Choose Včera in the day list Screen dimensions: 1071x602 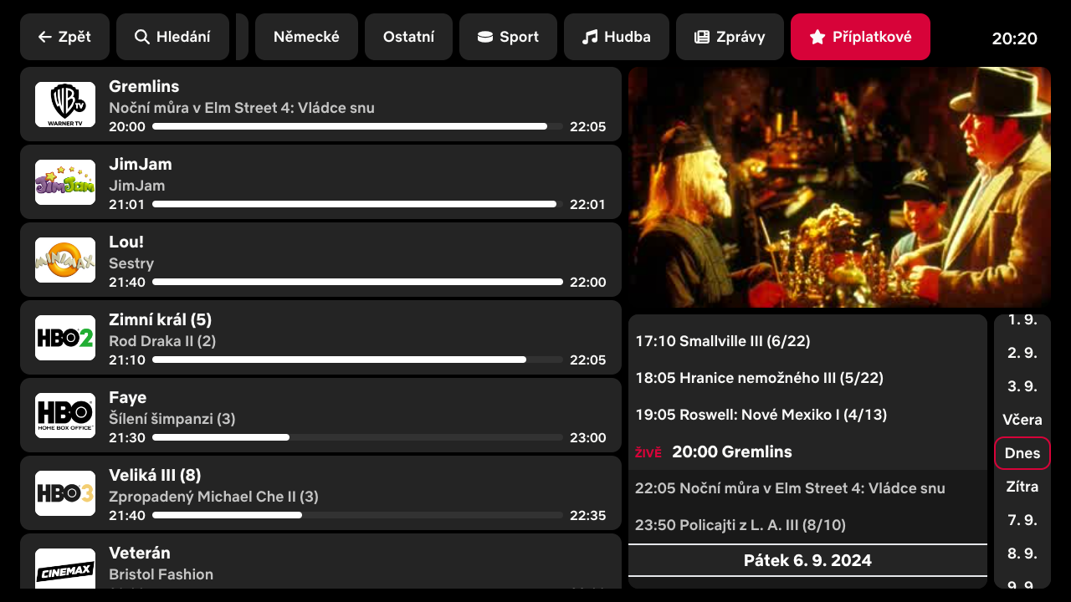coord(1022,420)
